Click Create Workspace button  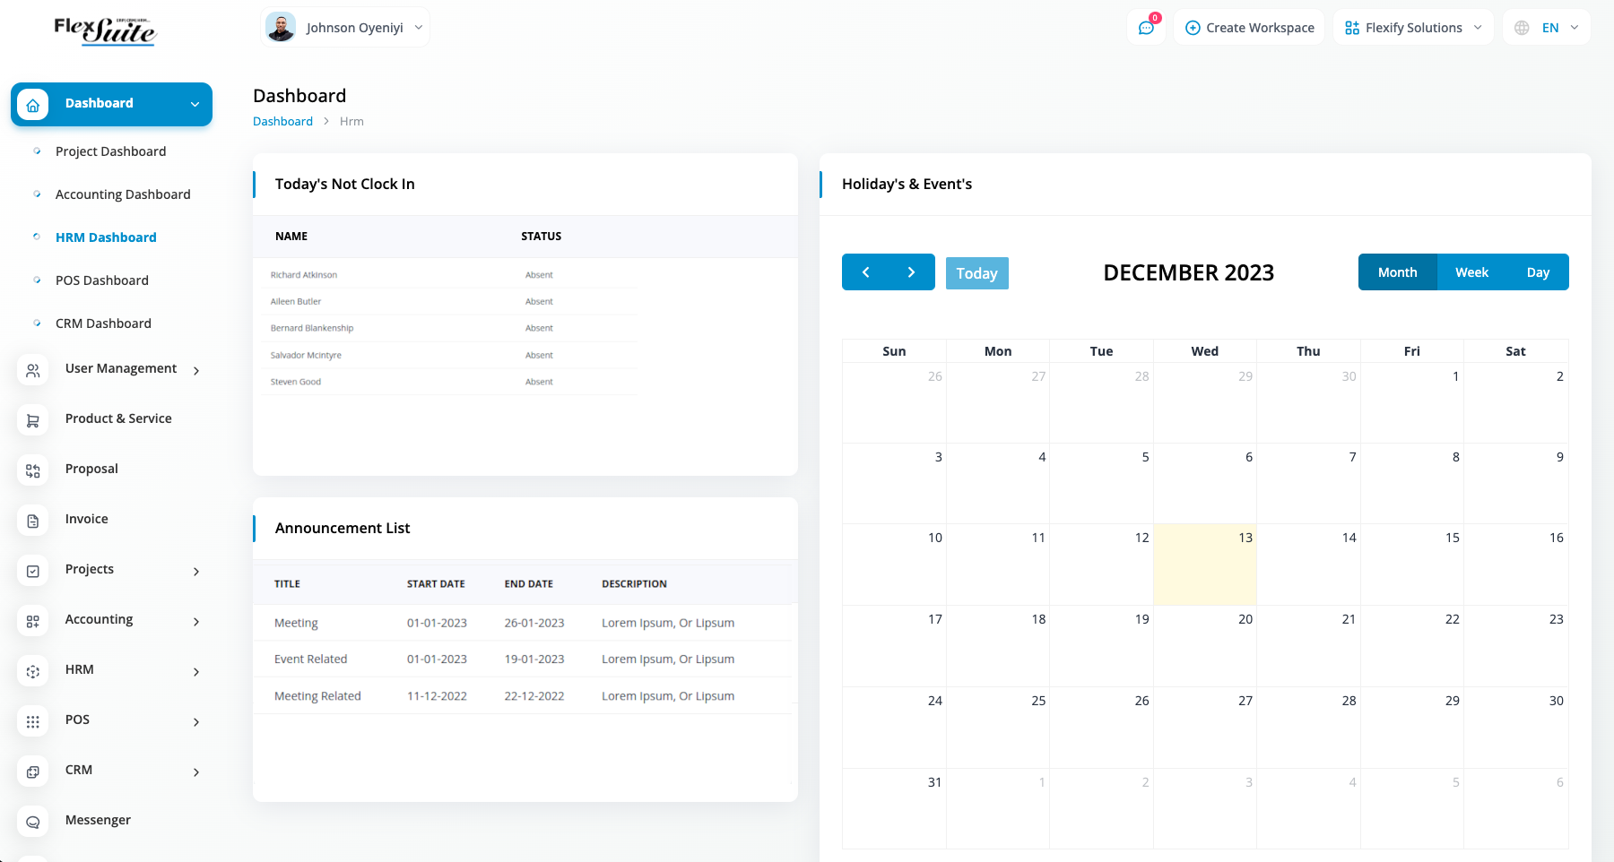point(1249,28)
